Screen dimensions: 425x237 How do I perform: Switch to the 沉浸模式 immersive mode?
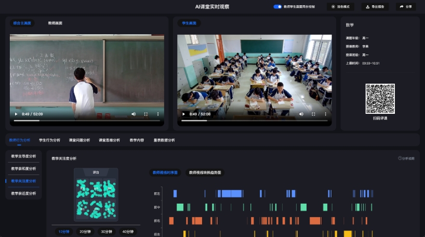340,7
